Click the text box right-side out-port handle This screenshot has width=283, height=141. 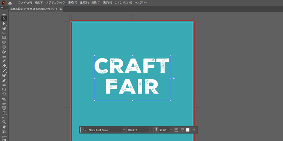click(174, 78)
